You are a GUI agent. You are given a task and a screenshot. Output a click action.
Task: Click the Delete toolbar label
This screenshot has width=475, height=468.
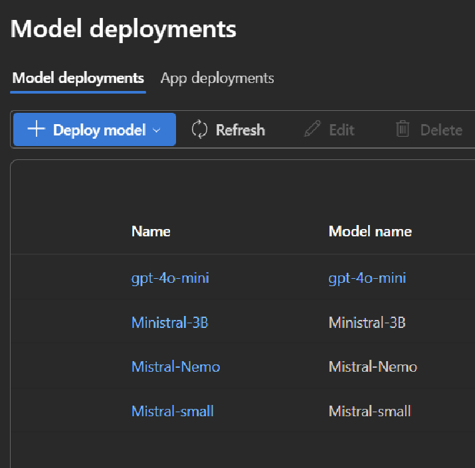tap(441, 130)
